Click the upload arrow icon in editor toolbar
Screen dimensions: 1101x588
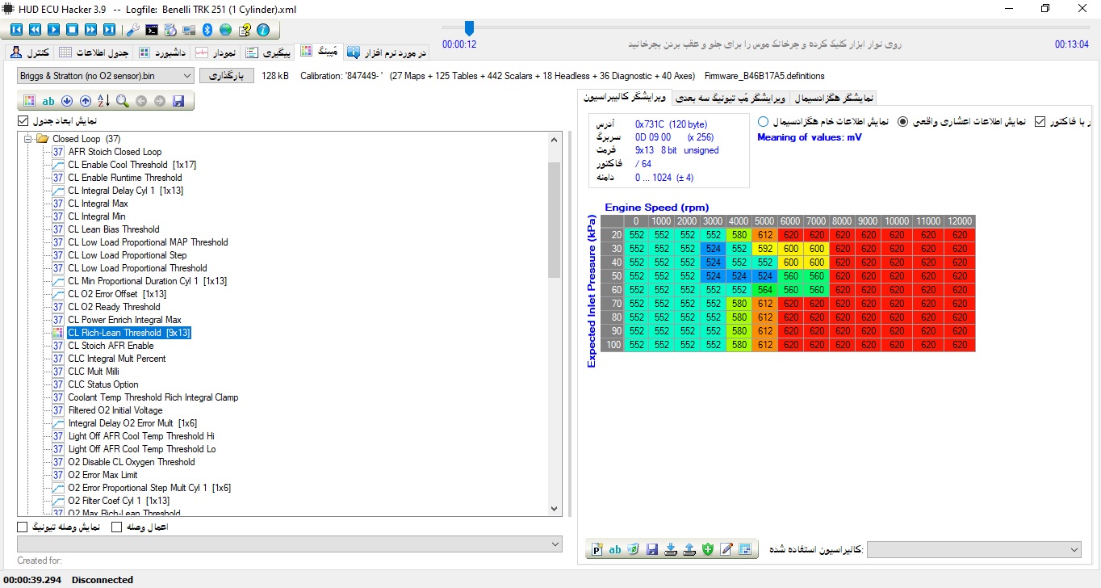click(689, 549)
